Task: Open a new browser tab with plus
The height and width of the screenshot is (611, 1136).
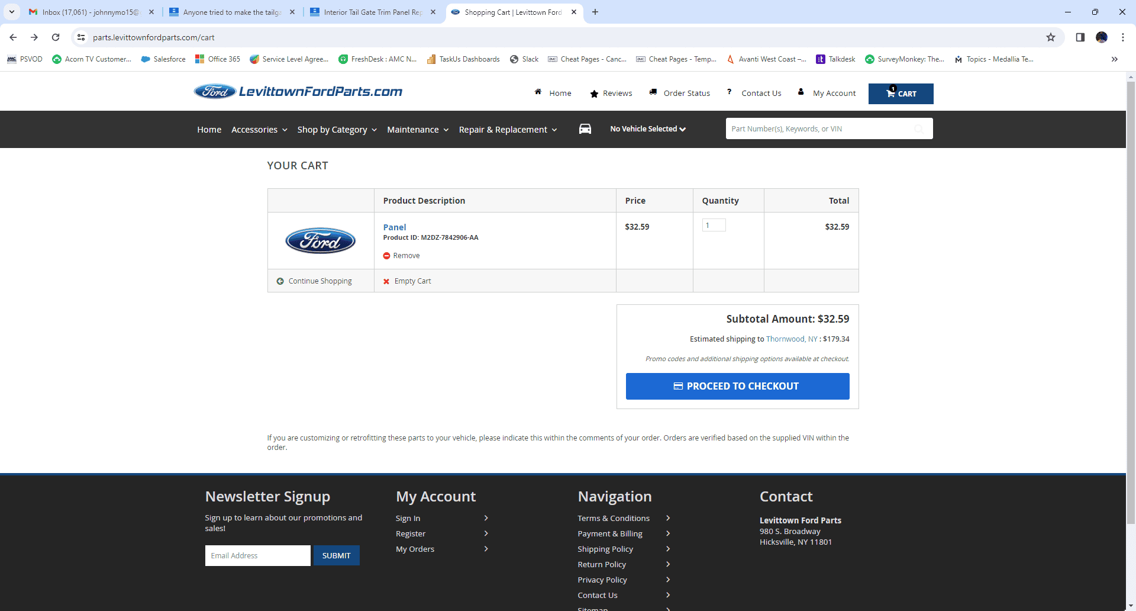Action: click(595, 12)
